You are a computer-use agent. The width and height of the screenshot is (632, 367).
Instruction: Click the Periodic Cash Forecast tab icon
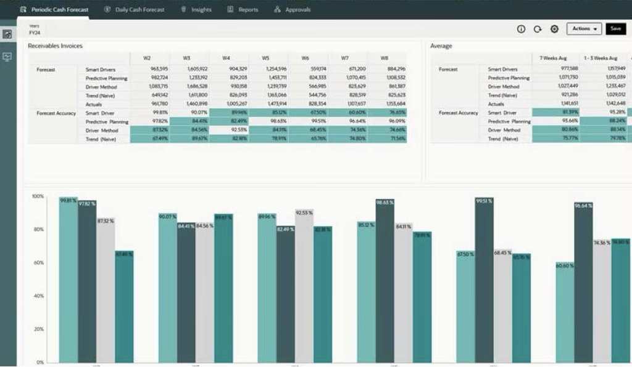click(x=23, y=10)
